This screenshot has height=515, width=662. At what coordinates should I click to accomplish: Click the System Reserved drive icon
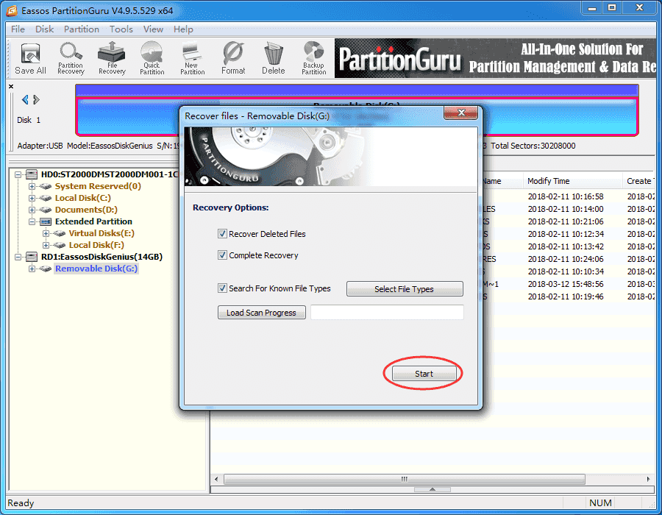click(46, 186)
